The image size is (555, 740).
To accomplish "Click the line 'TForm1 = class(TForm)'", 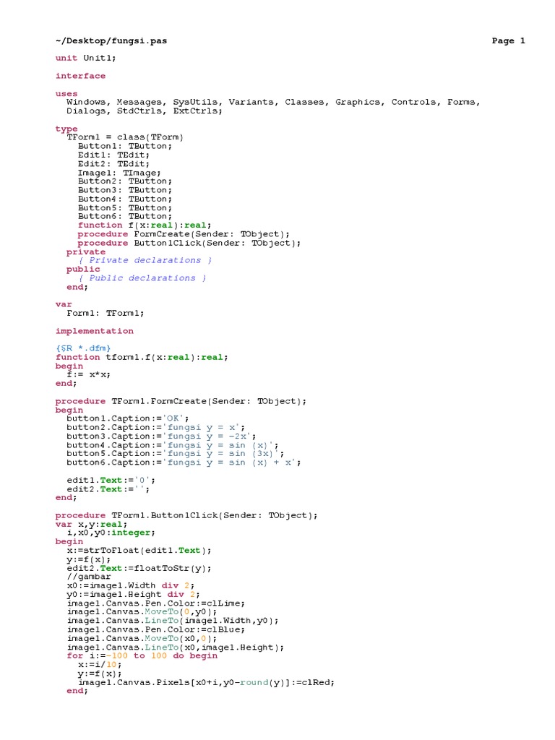I will 125,137.
